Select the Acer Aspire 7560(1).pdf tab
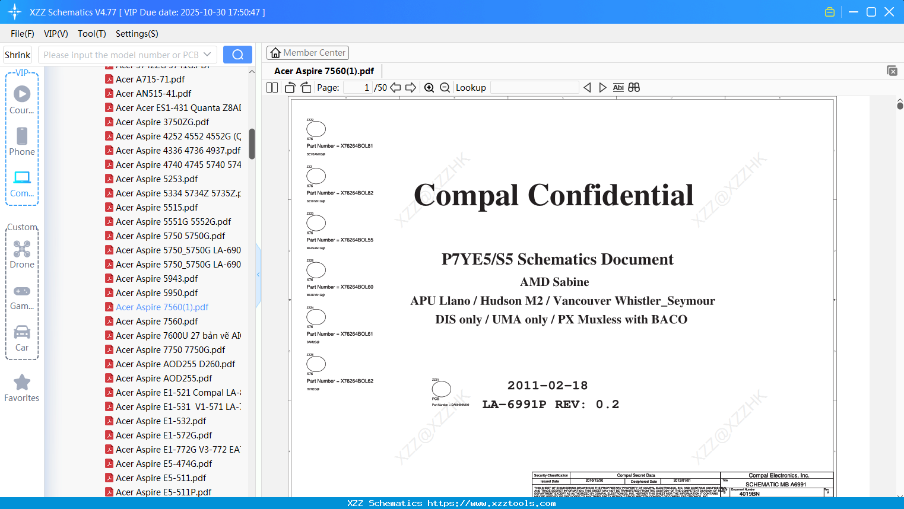The width and height of the screenshot is (904, 509). click(324, 71)
